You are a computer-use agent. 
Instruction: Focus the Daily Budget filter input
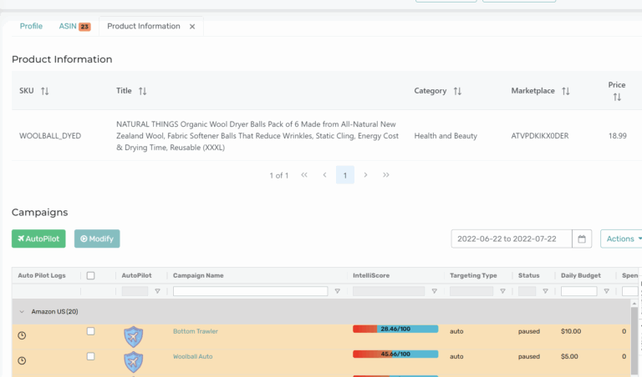[x=579, y=291]
